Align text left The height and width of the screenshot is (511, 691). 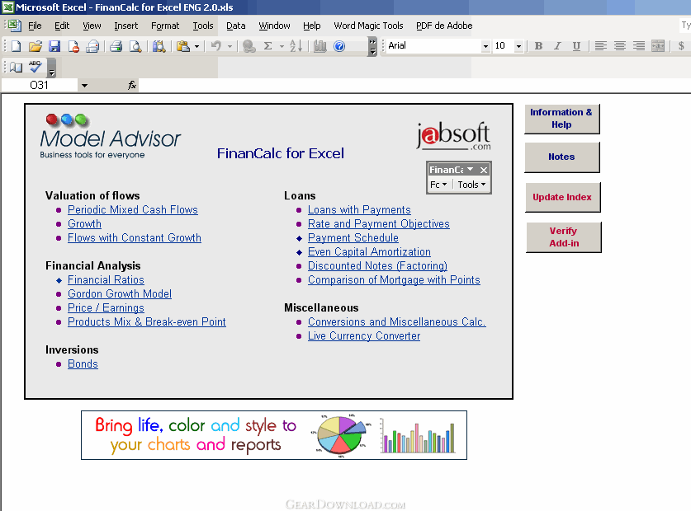click(x=601, y=46)
